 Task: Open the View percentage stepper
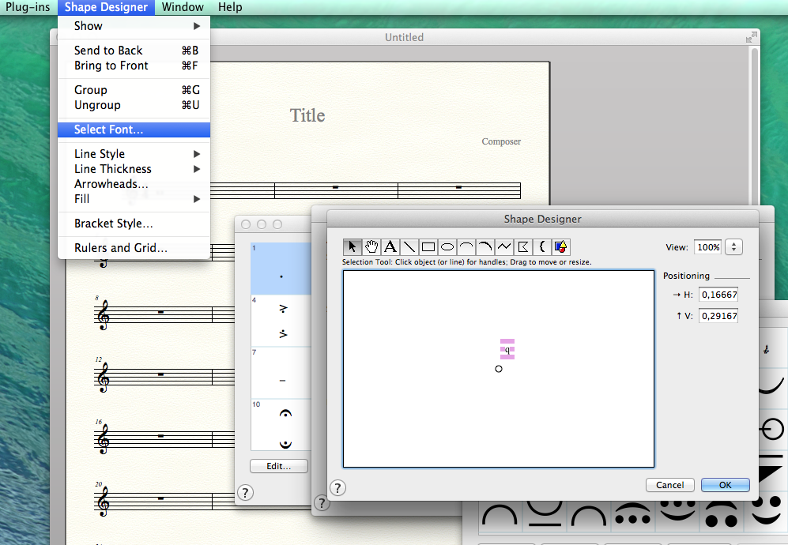click(733, 247)
